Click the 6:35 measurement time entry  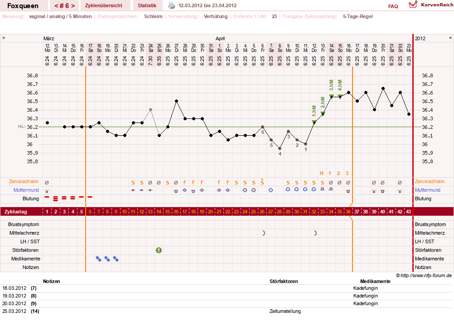[x=159, y=60]
